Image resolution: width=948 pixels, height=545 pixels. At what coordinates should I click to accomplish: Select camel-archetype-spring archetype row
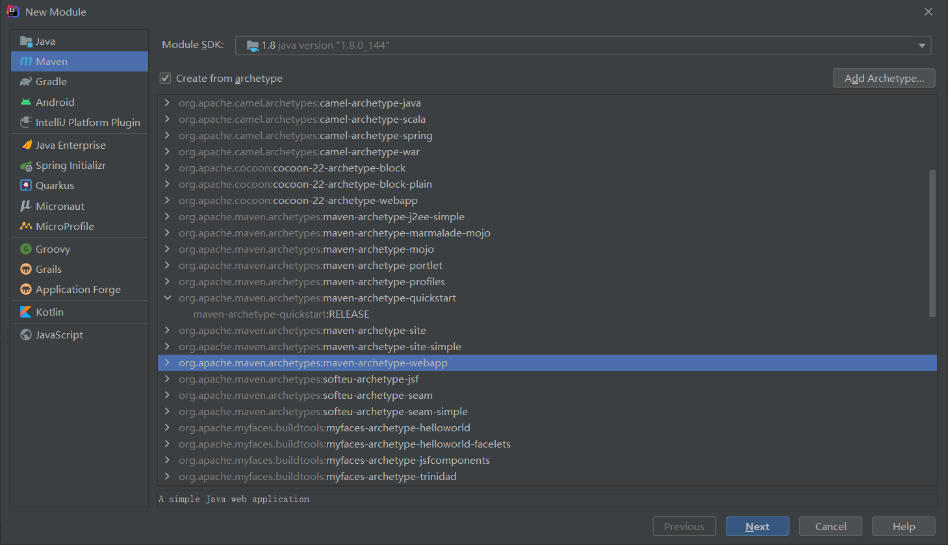(547, 135)
